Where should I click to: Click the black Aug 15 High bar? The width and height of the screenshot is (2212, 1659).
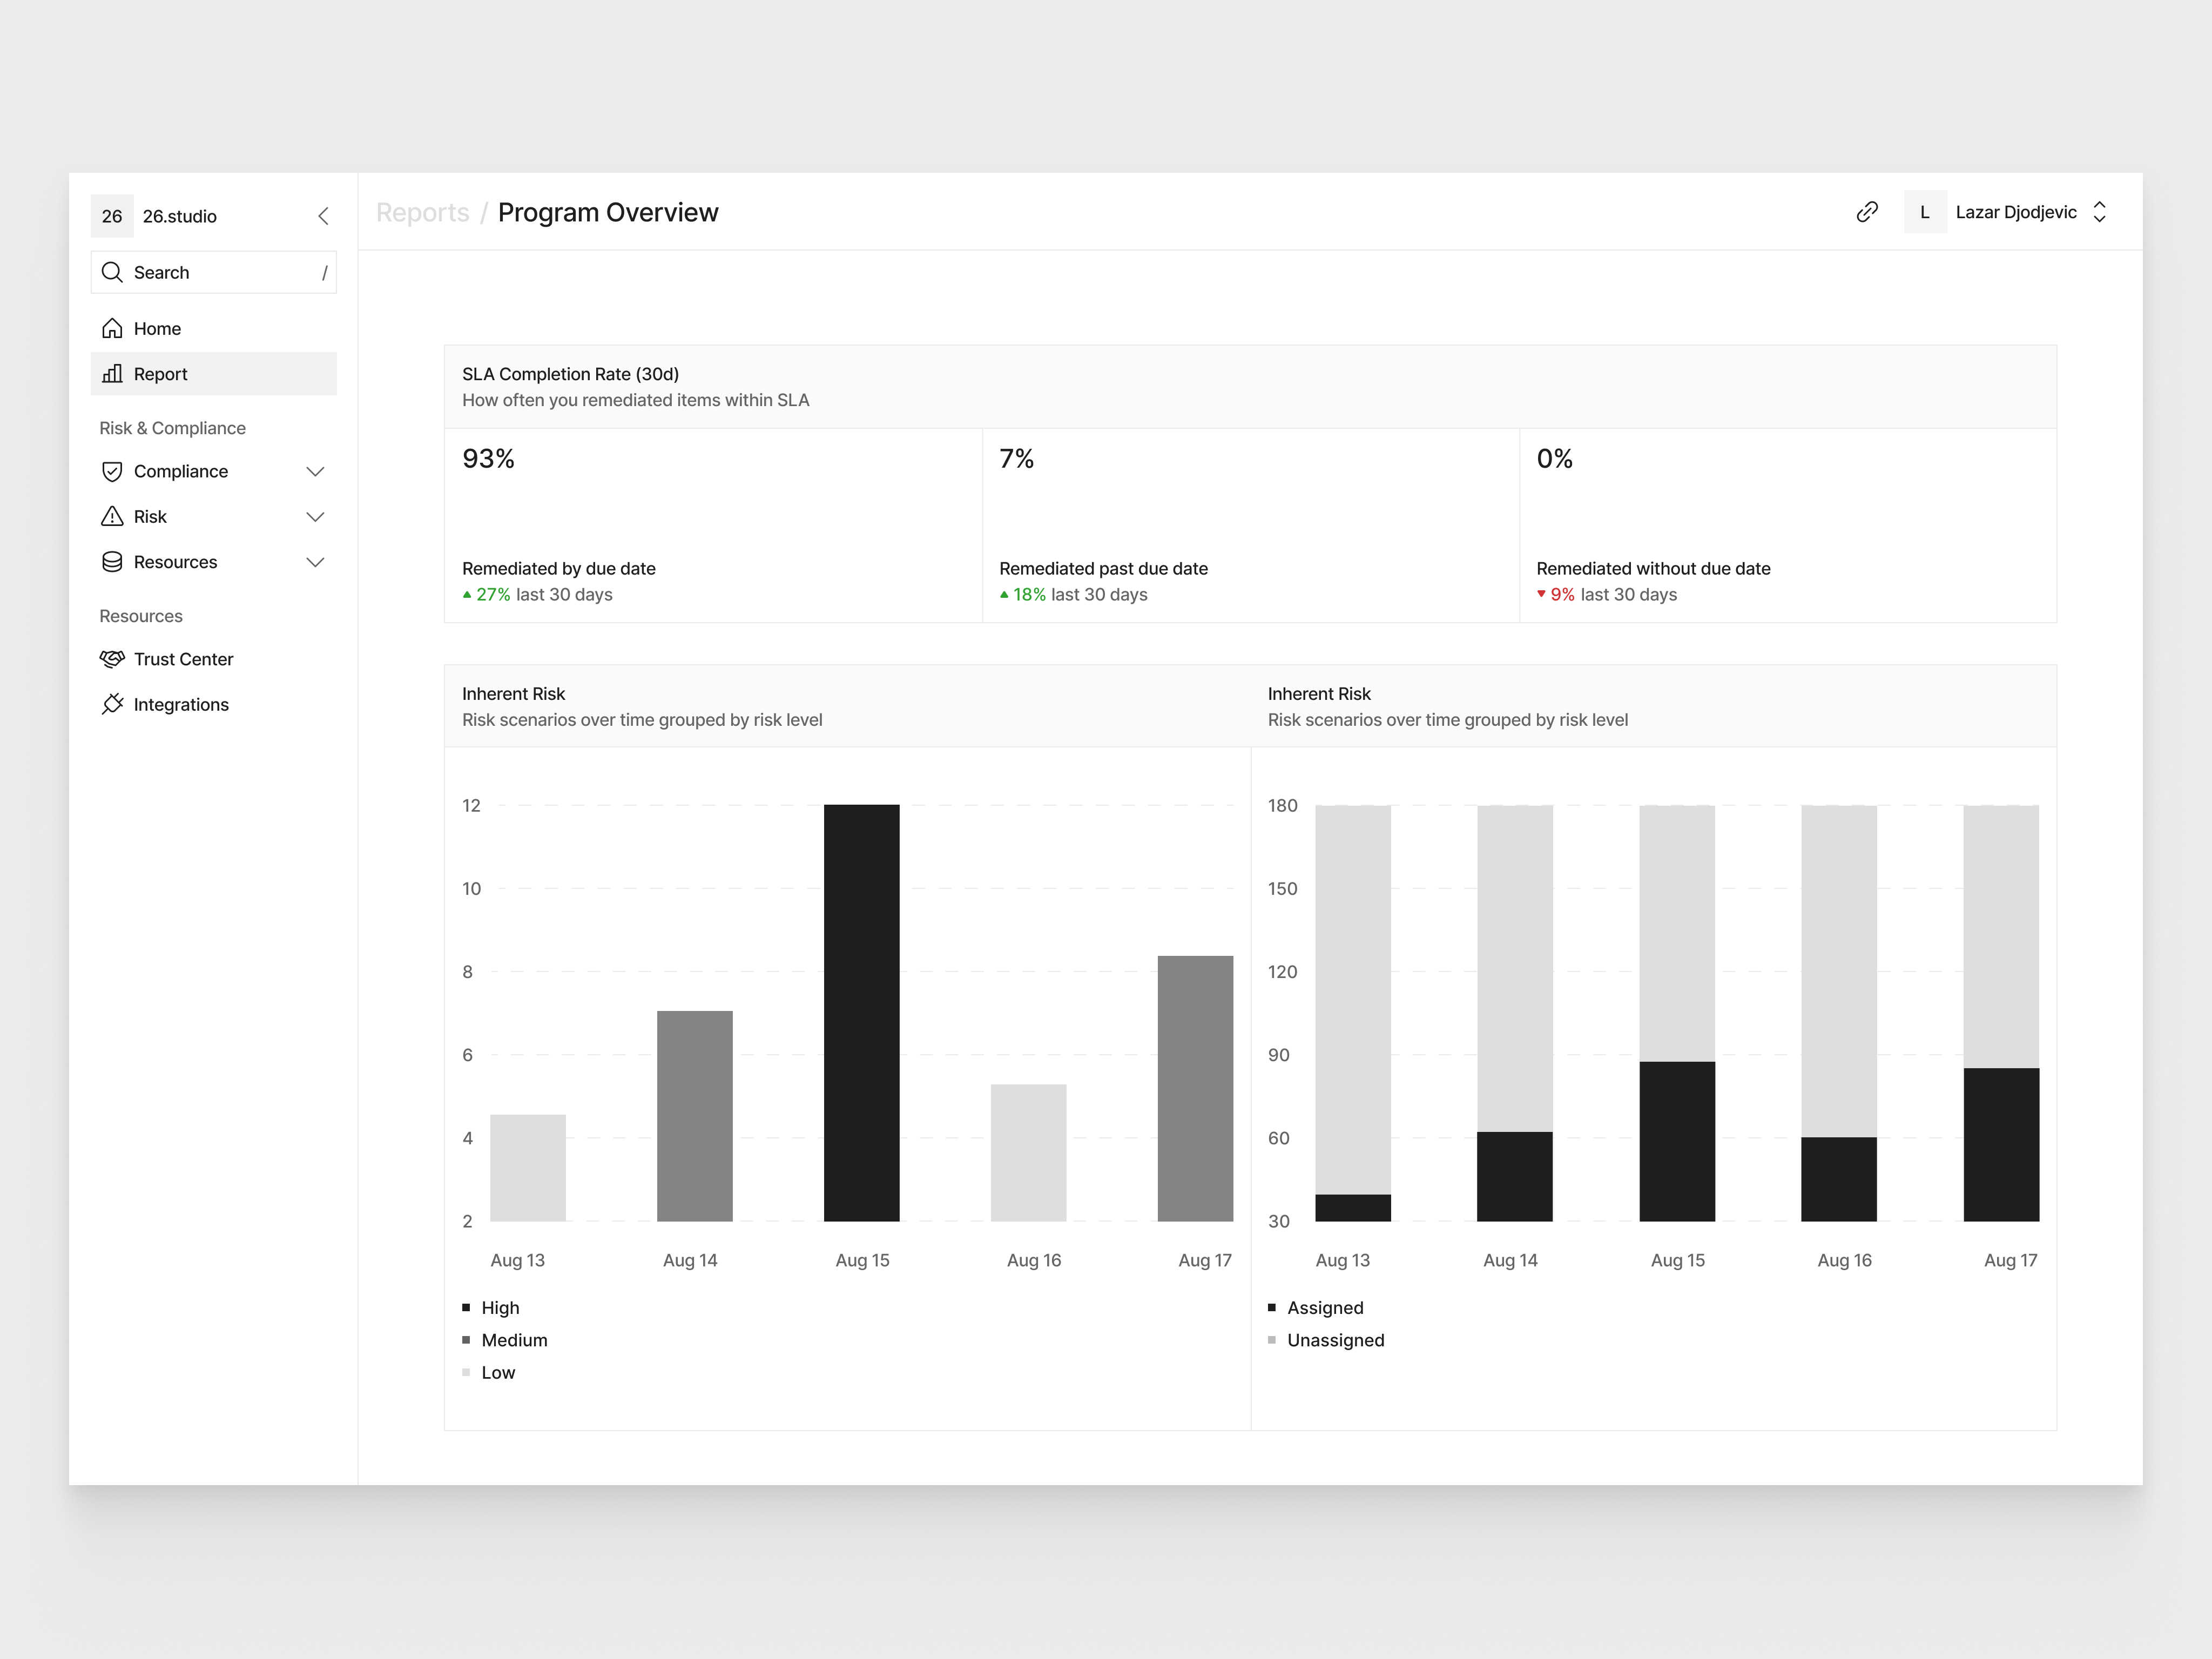pyautogui.click(x=861, y=1012)
